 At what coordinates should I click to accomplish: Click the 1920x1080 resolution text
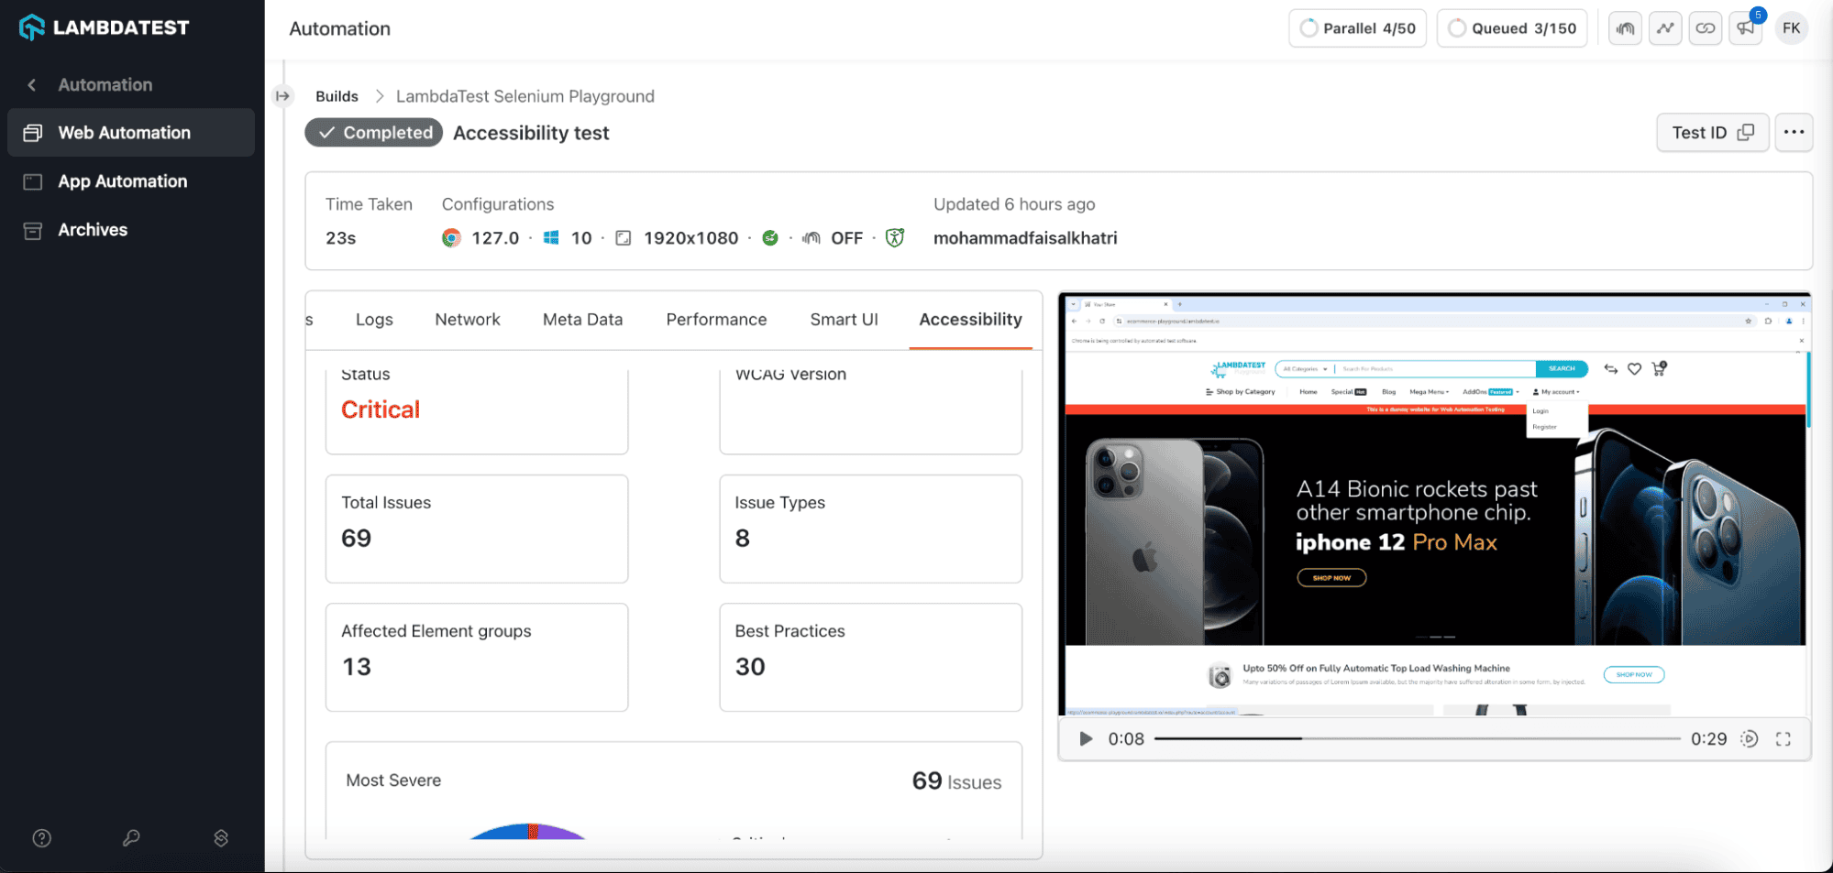(x=690, y=238)
